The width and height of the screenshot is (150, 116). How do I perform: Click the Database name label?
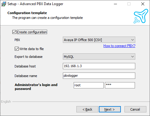click(x=26, y=76)
